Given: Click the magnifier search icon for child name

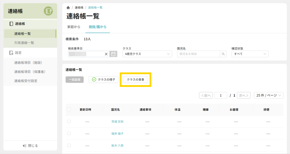Looking at the screenshot, I should pyautogui.click(x=224, y=54).
